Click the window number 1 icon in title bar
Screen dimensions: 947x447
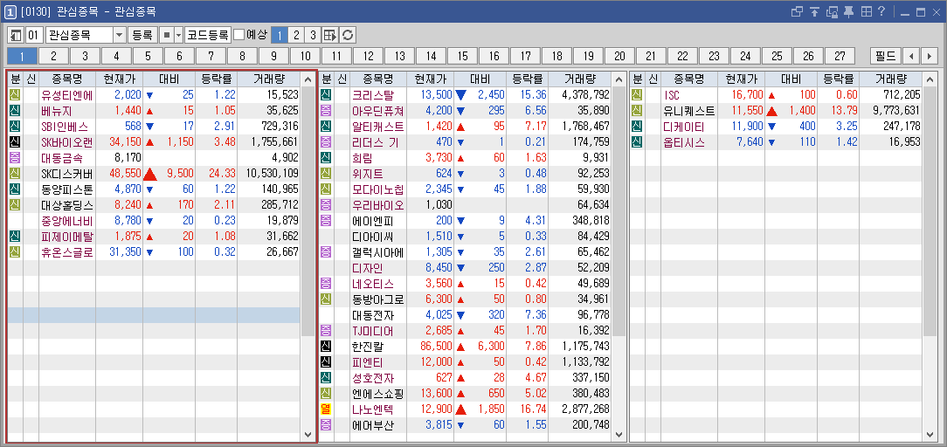coord(10,12)
